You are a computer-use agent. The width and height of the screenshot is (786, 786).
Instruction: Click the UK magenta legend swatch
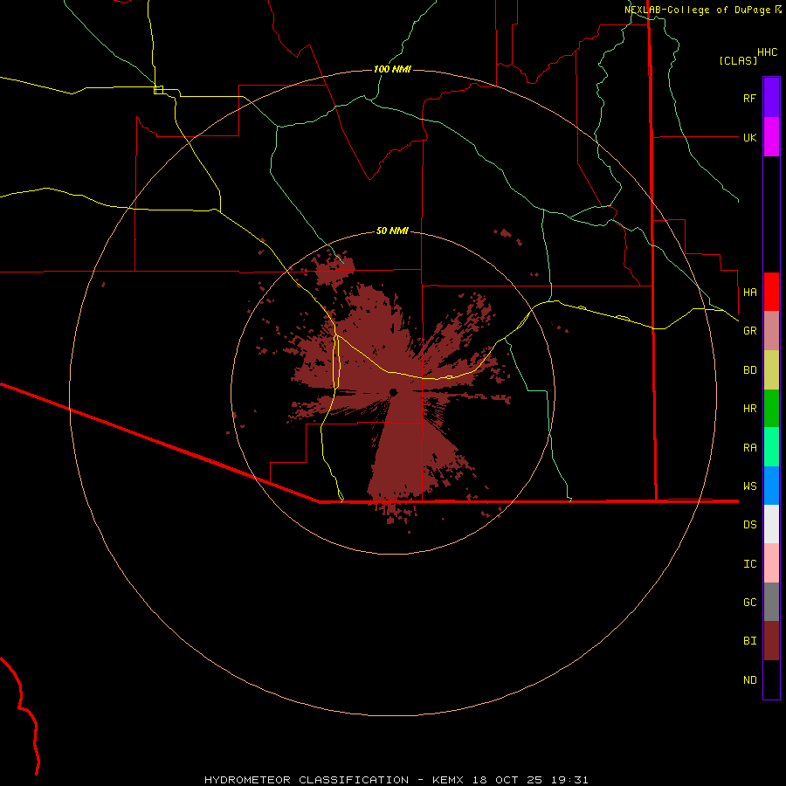(771, 137)
